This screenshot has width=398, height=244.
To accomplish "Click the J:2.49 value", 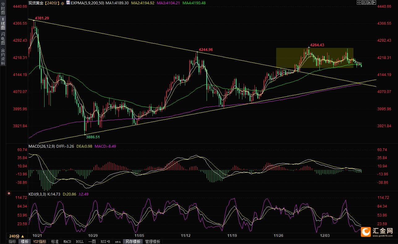I will 84,194.
